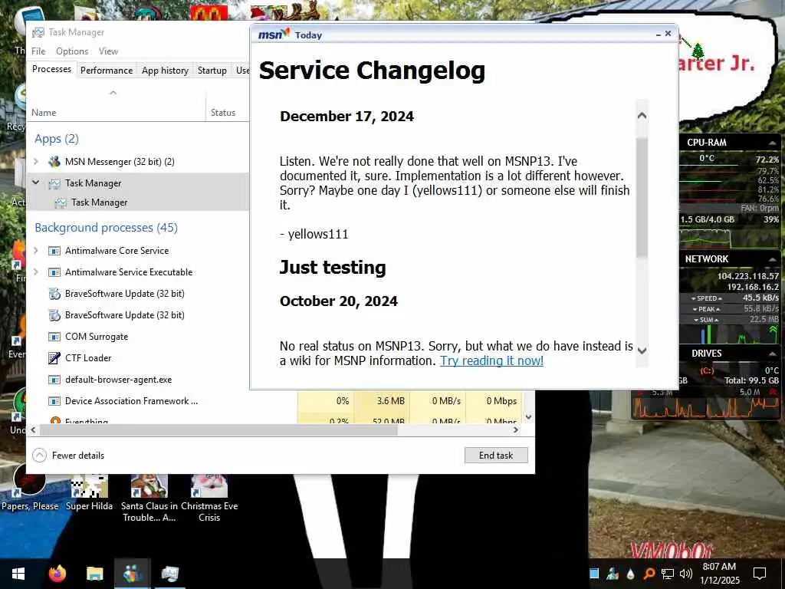This screenshot has width=785, height=589.
Task: Click horizontal scrollbar right arrow
Action: tap(516, 430)
